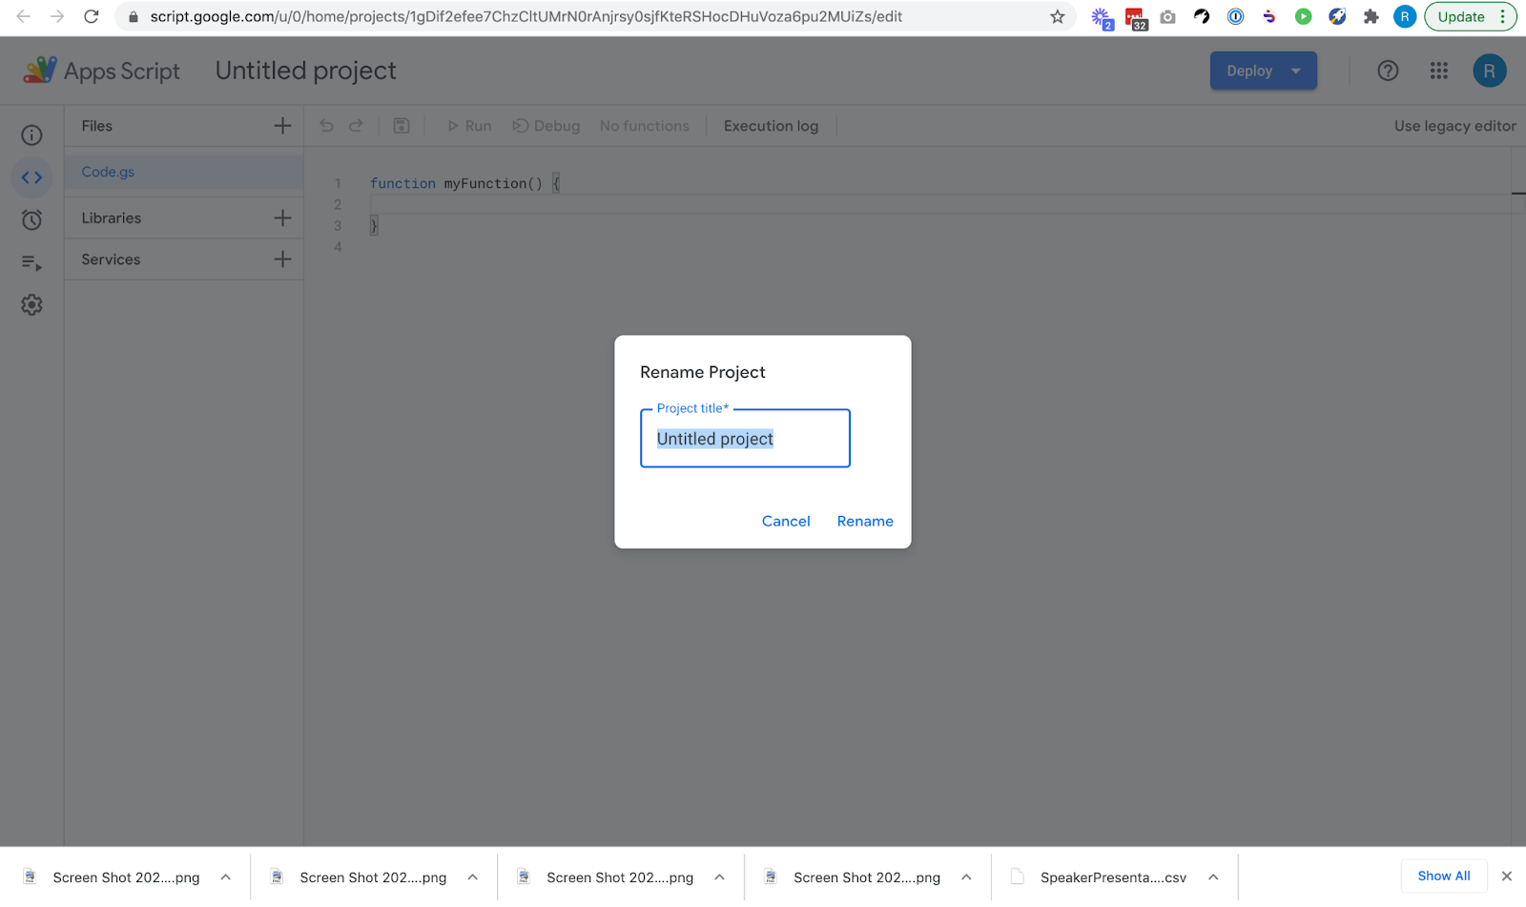Open the Google apps grid icon

1439,71
